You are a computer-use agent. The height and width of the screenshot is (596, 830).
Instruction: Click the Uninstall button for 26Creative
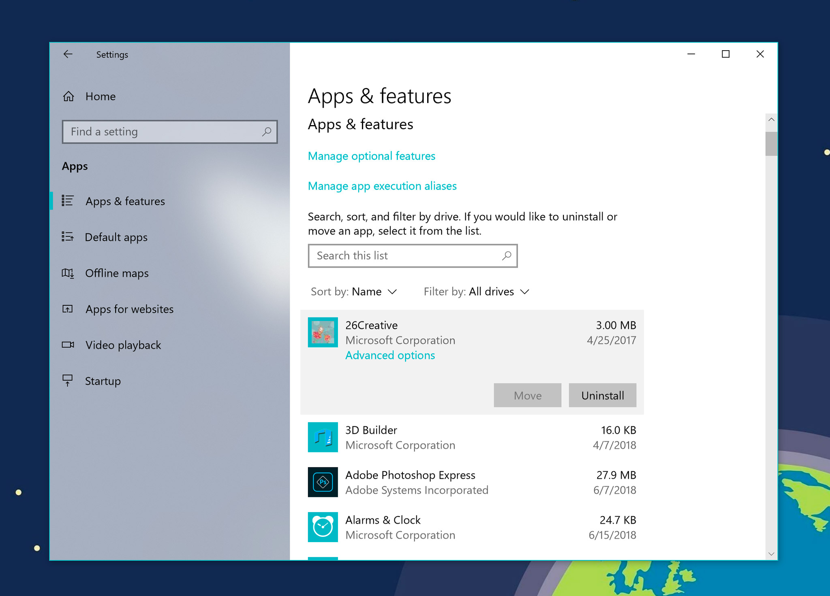coord(602,395)
